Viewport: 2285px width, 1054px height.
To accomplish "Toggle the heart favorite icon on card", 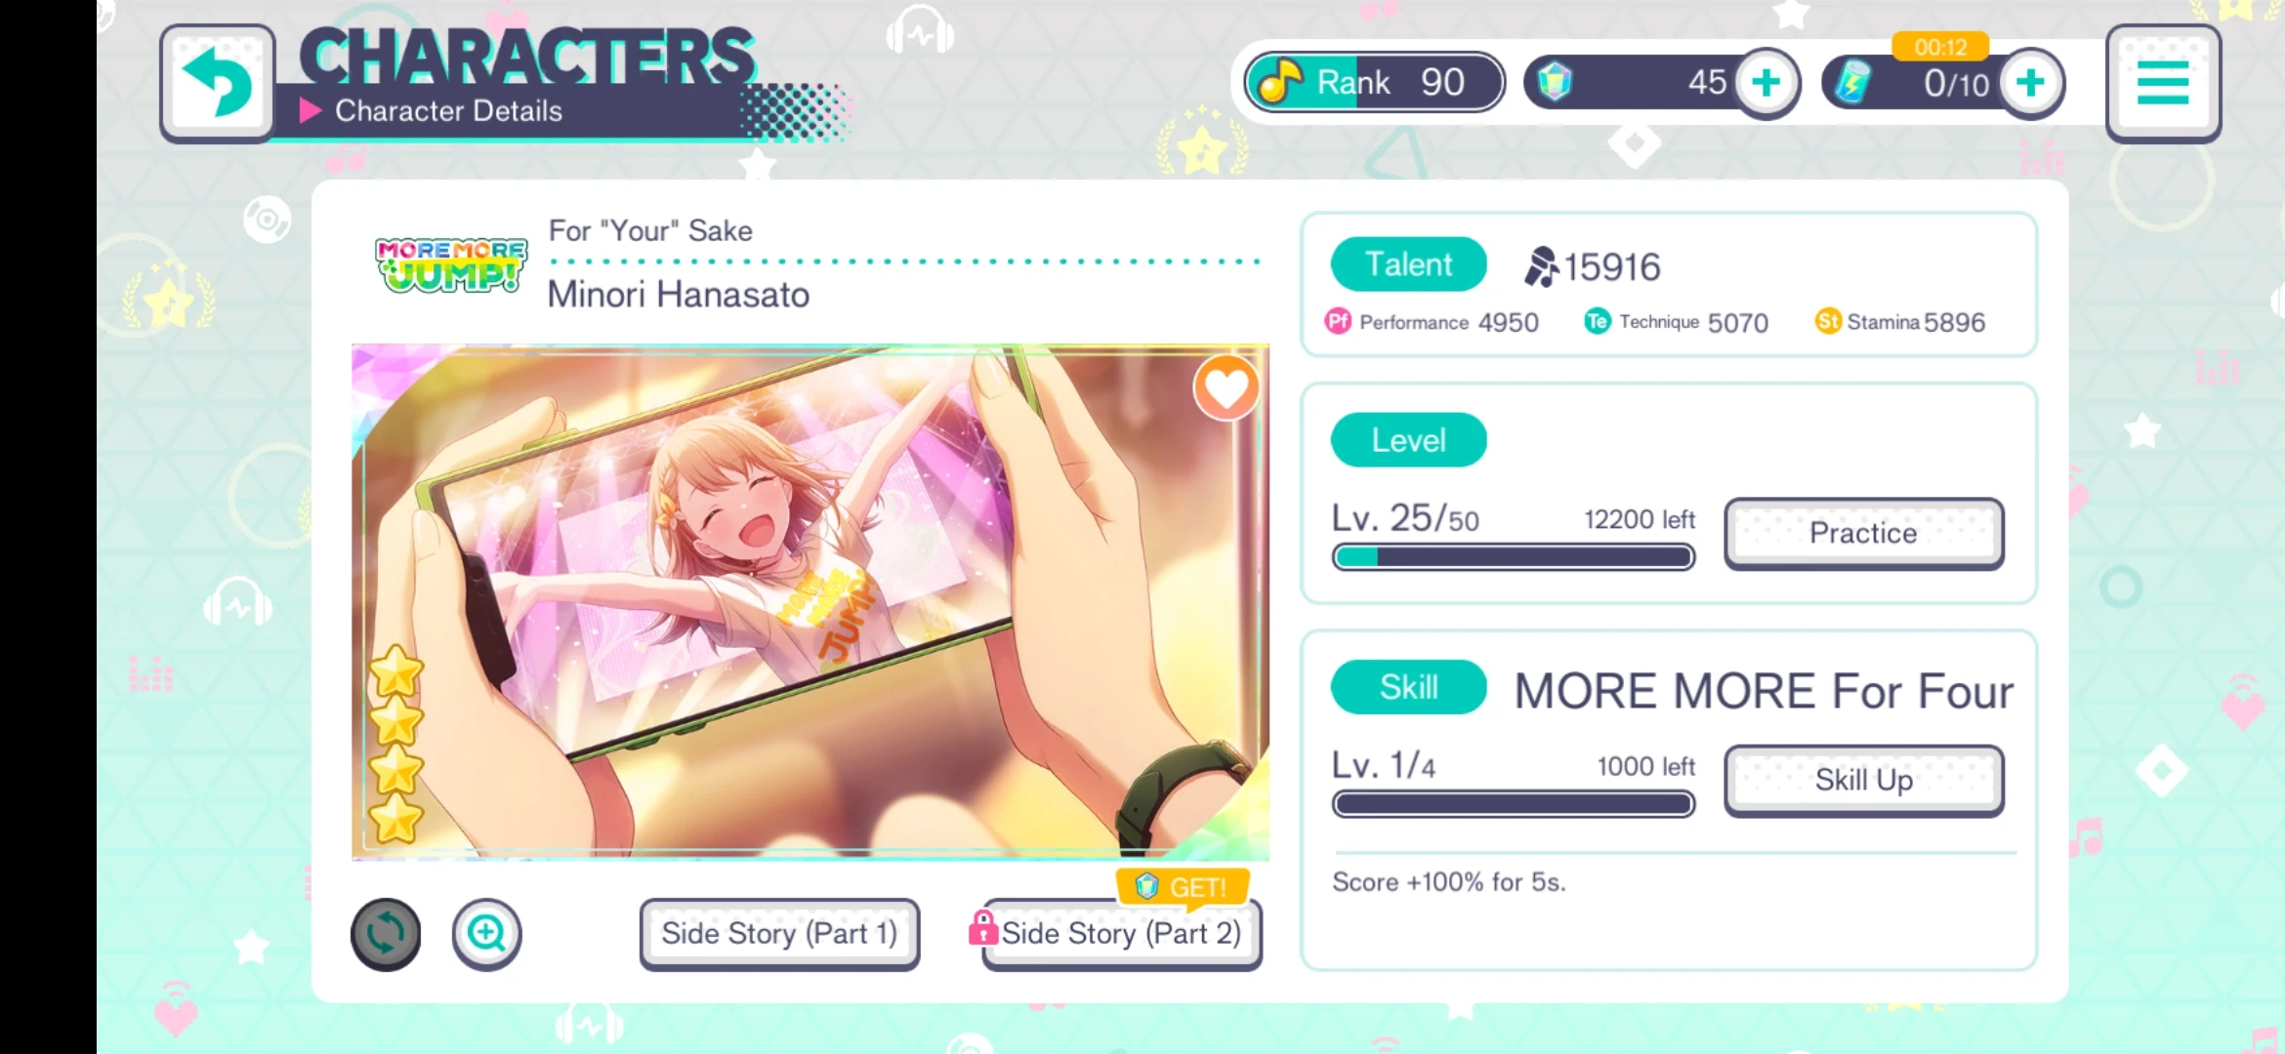I will 1226,388.
